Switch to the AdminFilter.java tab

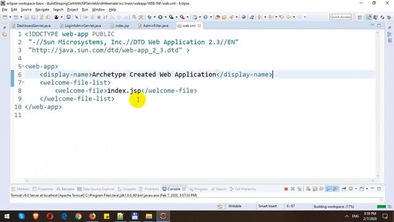pyautogui.click(x=153, y=26)
